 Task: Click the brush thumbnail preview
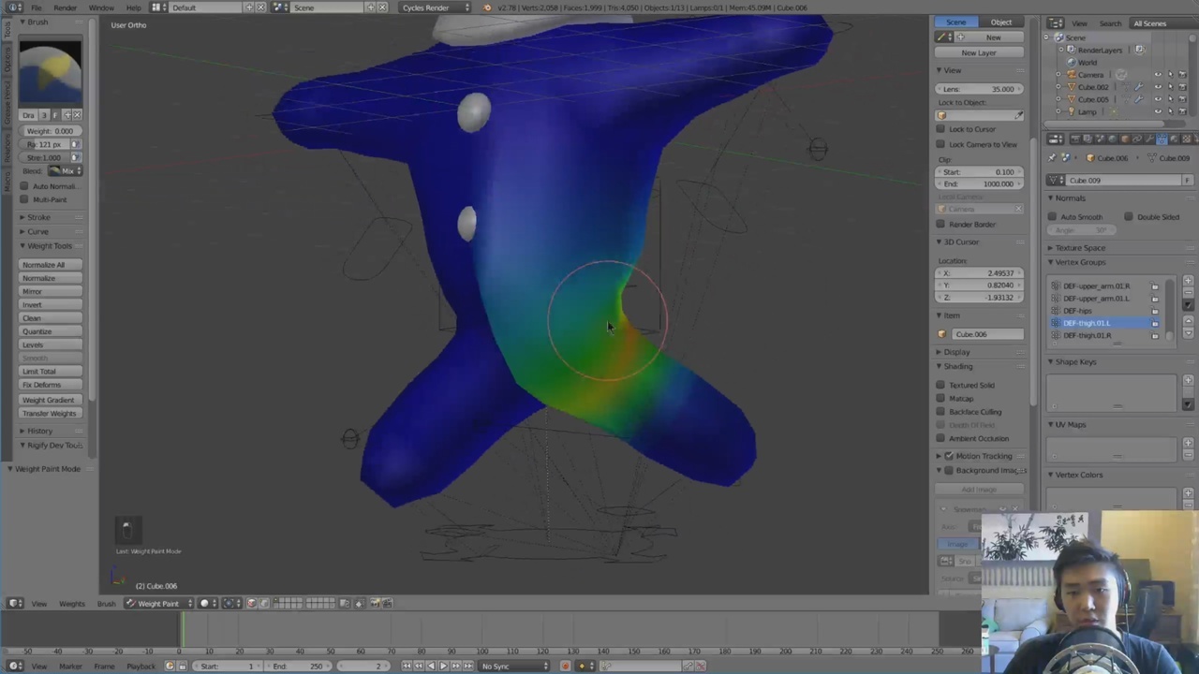[50, 73]
